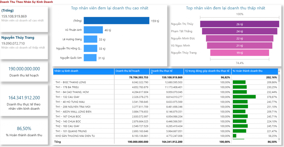Click the page title Doanh Thu Theo Nhân Sự Kinh Doanh
The width and height of the screenshot is (284, 147).
pyautogui.click(x=26, y=2)
